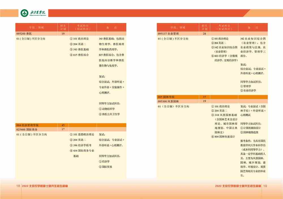This screenshot has width=283, height=199.
Task: Click the number 37 in 园林学院 row
Action: coord(205,97)
